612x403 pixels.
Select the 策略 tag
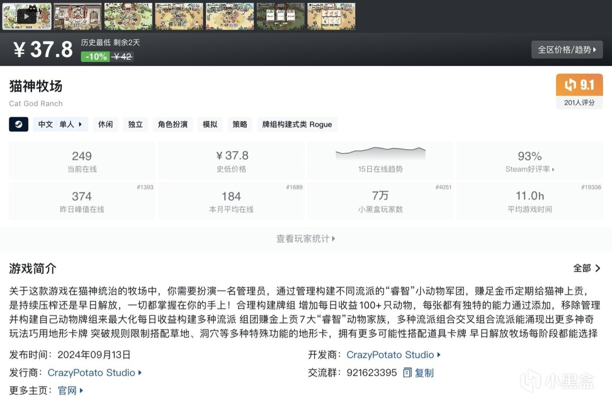pyautogui.click(x=240, y=125)
